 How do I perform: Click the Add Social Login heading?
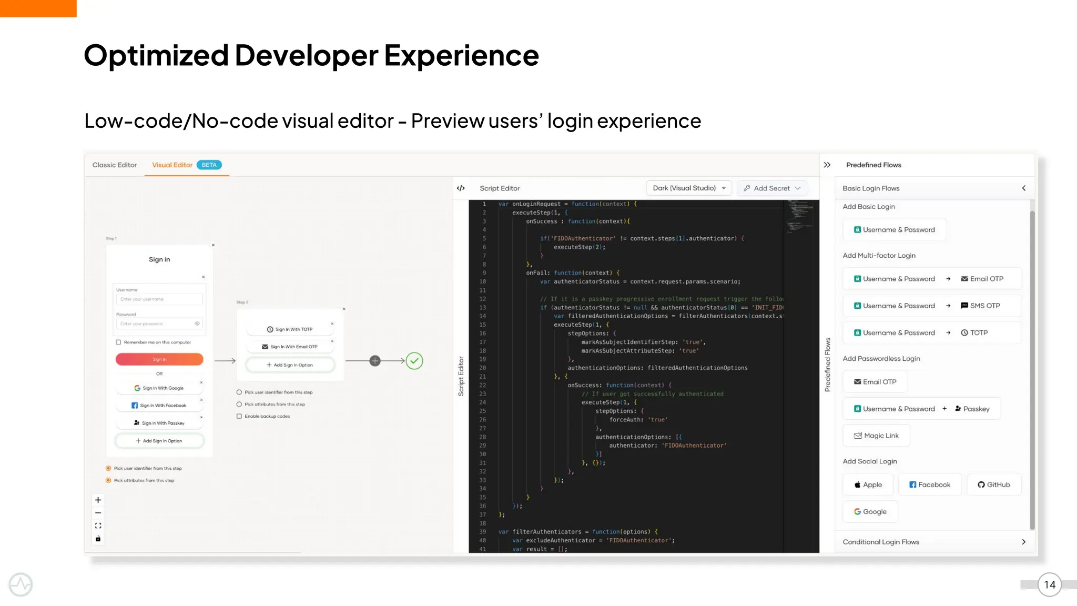pos(870,461)
